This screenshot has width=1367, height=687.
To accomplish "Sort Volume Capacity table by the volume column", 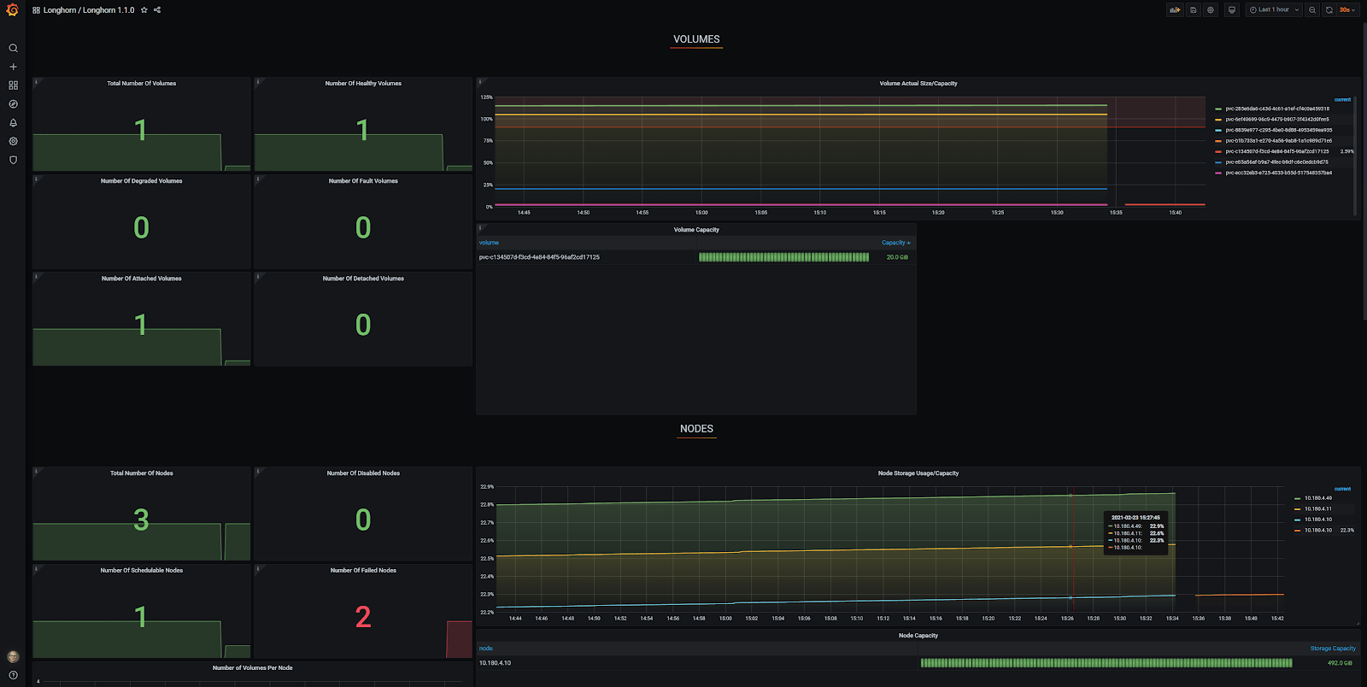I will click(489, 243).
